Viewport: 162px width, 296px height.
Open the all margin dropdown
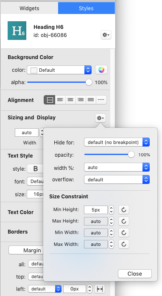click(x=36, y=264)
